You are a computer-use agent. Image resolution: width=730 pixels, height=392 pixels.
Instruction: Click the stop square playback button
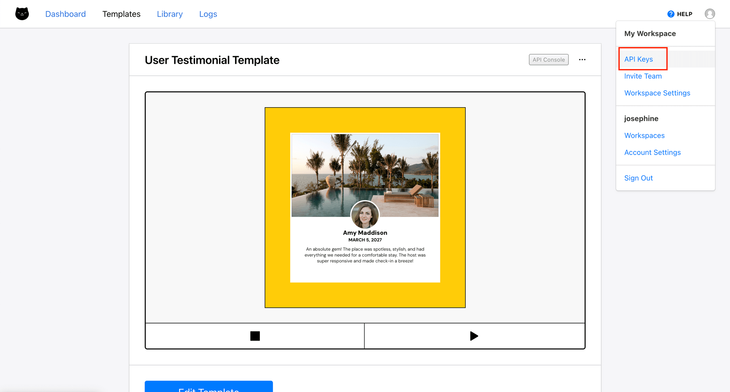pos(255,336)
